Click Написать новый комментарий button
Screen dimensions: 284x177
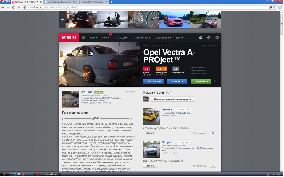(172, 99)
